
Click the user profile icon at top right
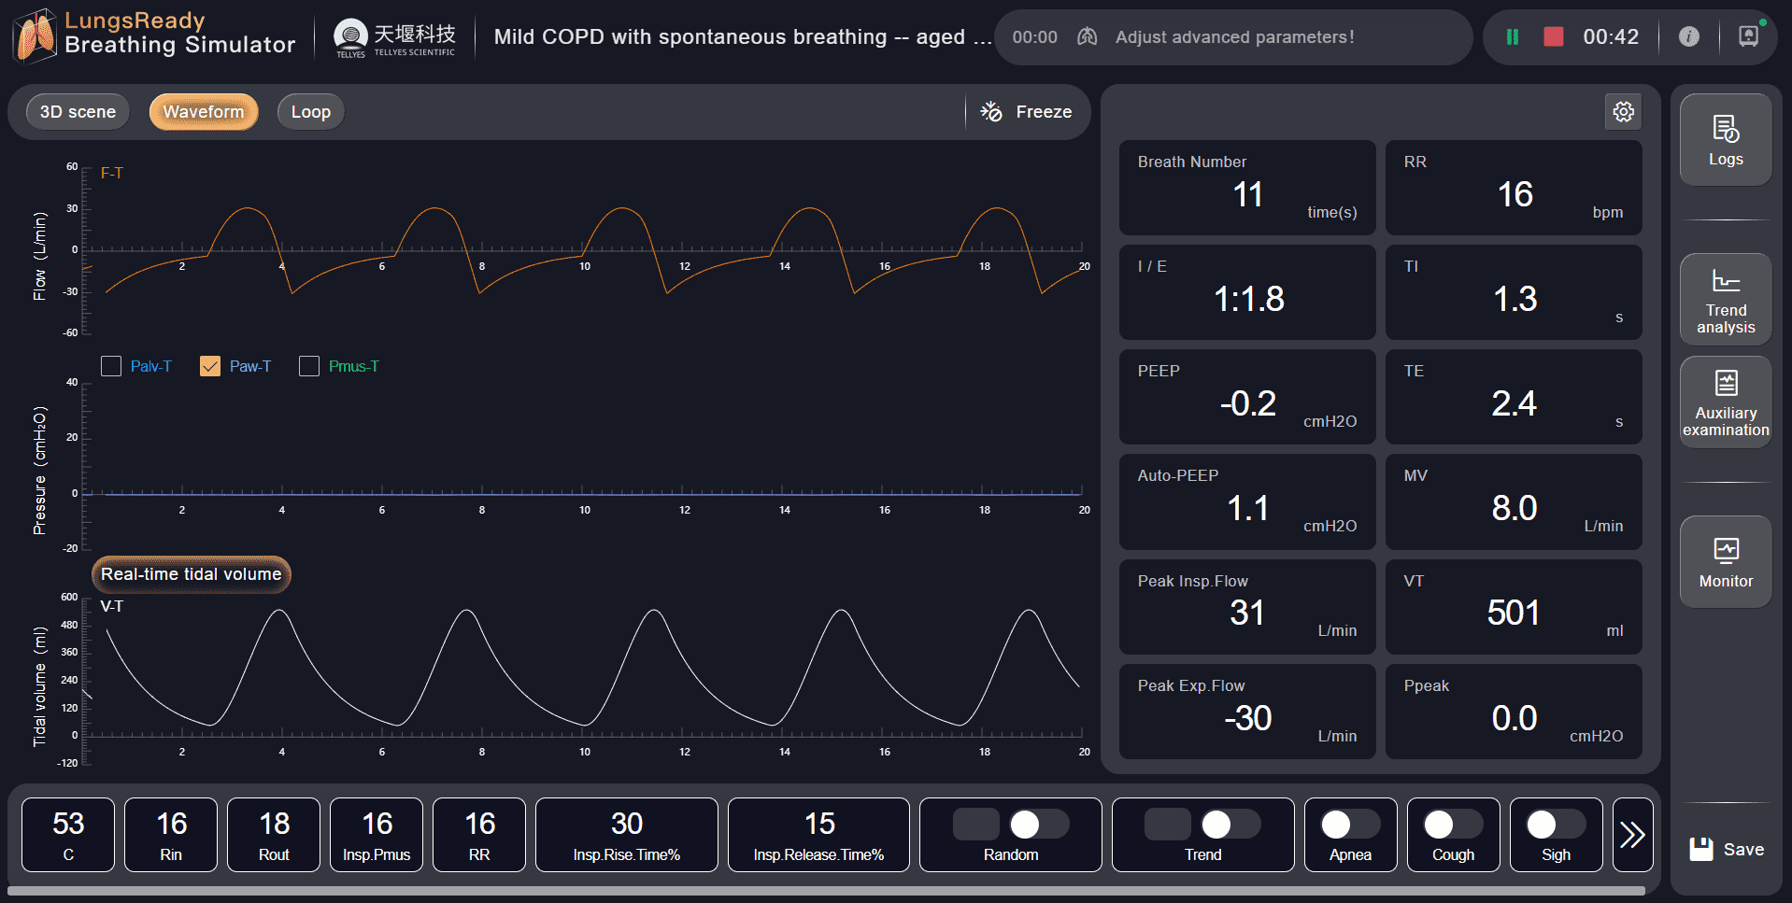point(1748,36)
